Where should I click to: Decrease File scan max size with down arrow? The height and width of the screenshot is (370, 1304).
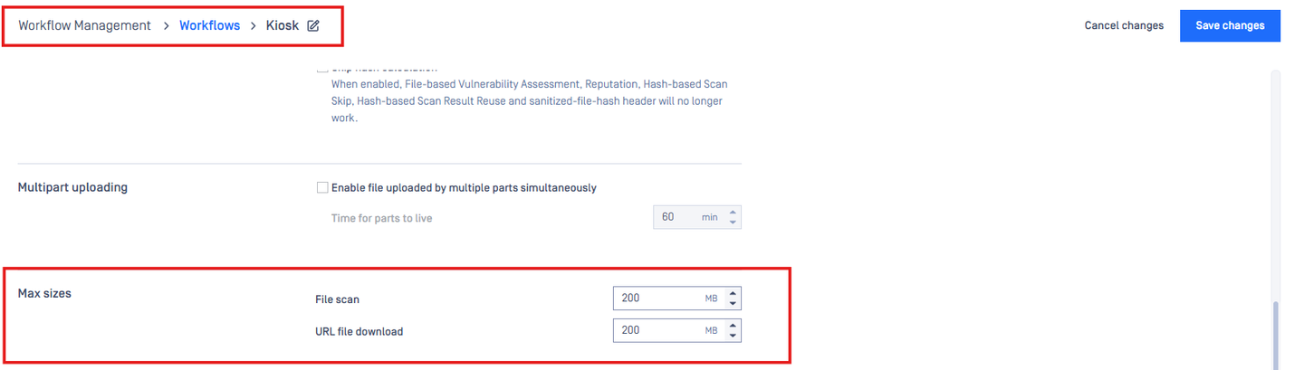tap(732, 303)
